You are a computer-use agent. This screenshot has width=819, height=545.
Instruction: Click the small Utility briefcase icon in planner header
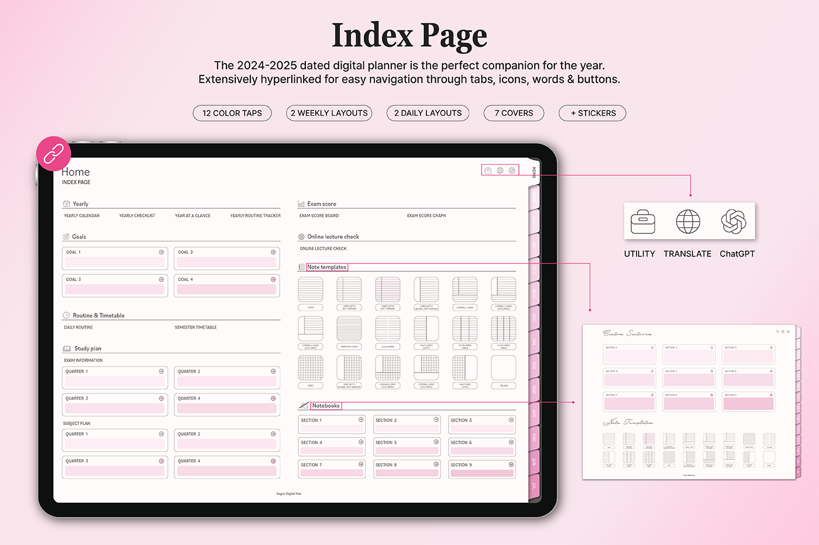(x=488, y=170)
